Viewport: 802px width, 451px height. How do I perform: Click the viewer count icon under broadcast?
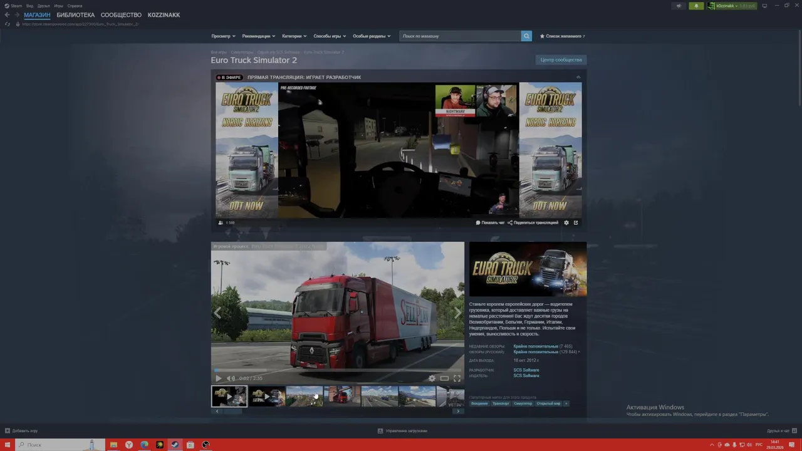point(221,222)
